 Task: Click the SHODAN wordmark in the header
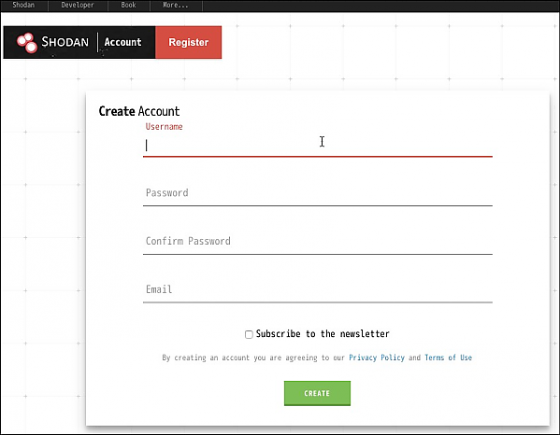(65, 42)
